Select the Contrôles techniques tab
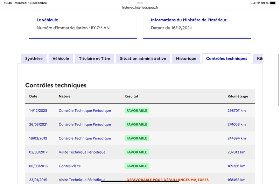Viewport: 280px width, 184px height. click(226, 59)
